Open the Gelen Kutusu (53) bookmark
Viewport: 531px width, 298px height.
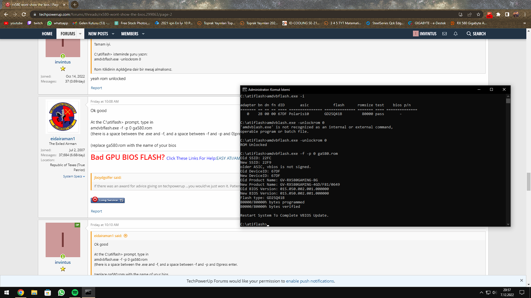pyautogui.click(x=91, y=23)
